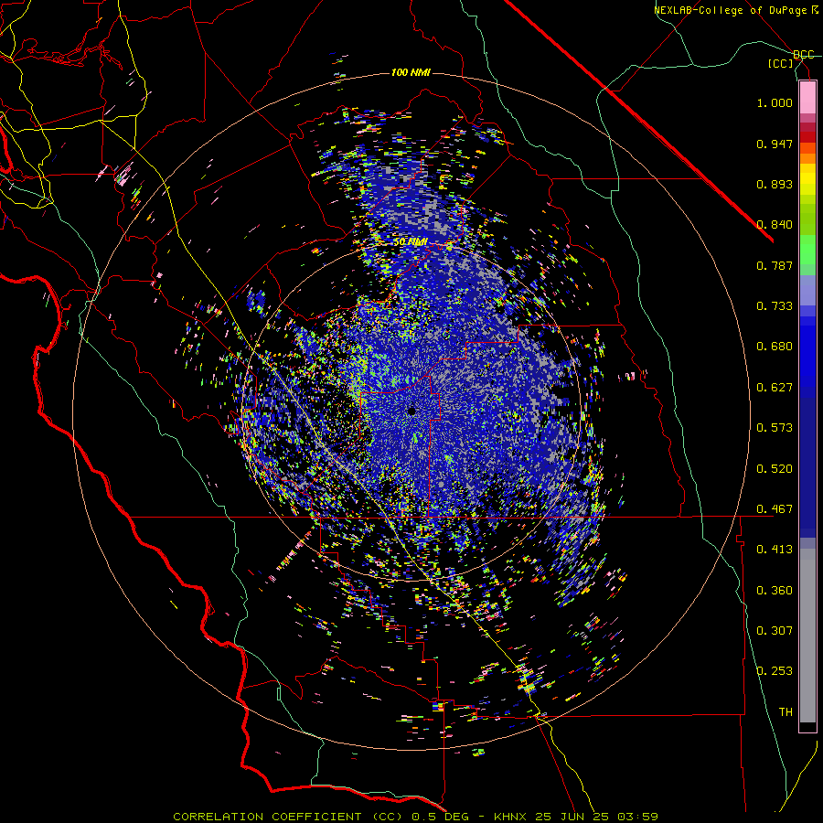
Task: Click the 0.307 legend value
Action: point(775,631)
